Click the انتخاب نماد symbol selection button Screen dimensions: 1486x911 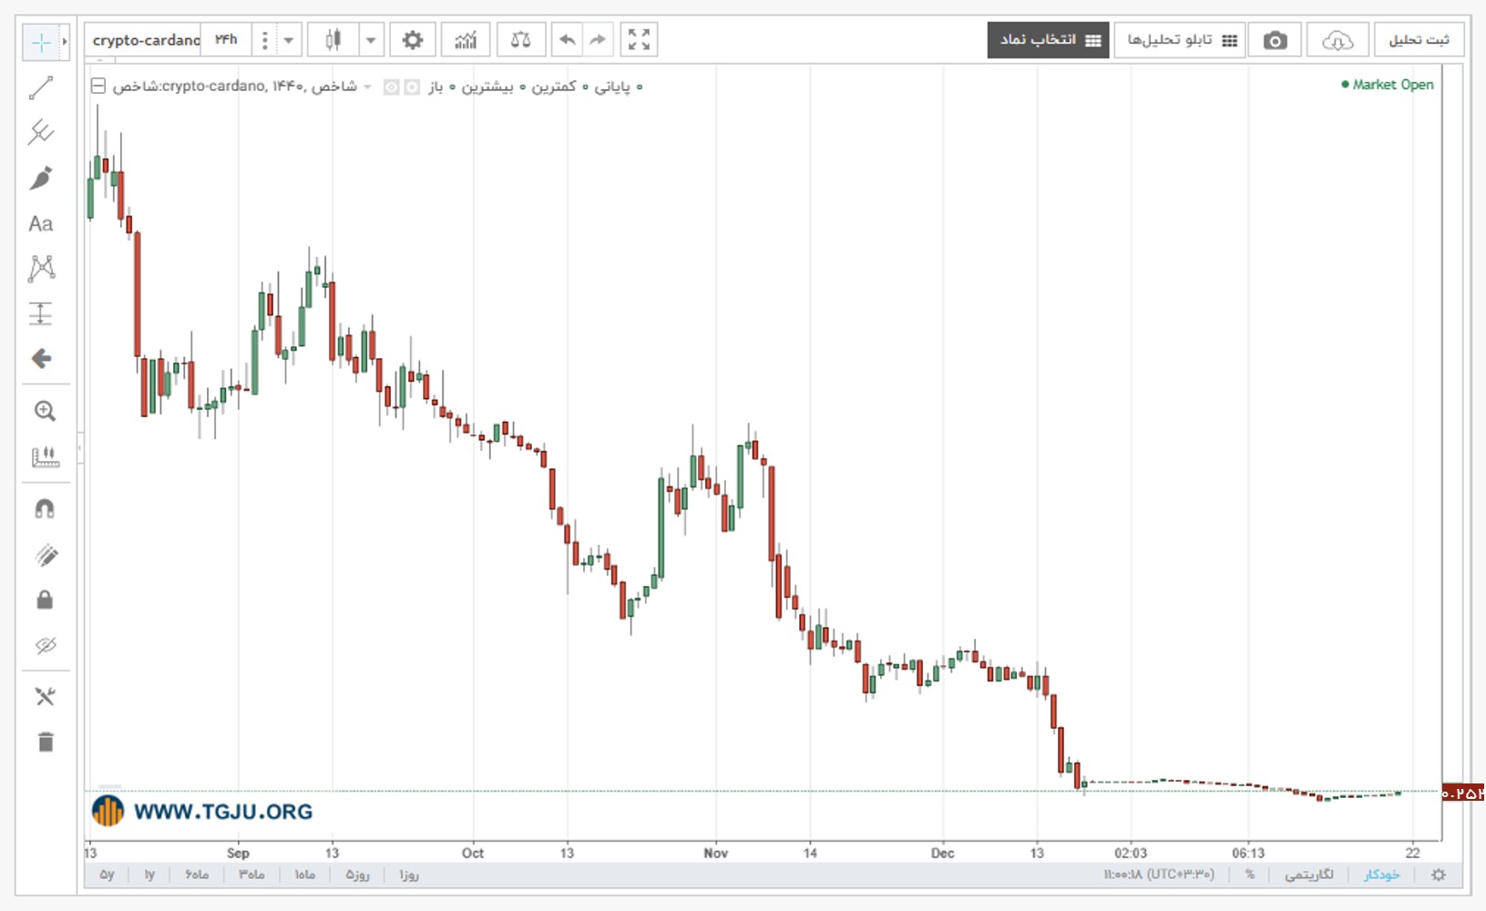pos(1049,40)
